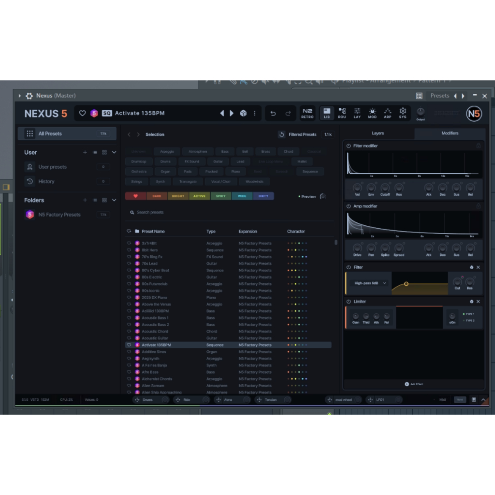Switch to the Layers tab
The width and height of the screenshot is (495, 495).
(x=378, y=133)
